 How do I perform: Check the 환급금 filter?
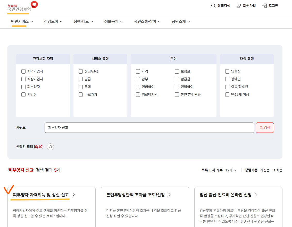(x=177, y=79)
